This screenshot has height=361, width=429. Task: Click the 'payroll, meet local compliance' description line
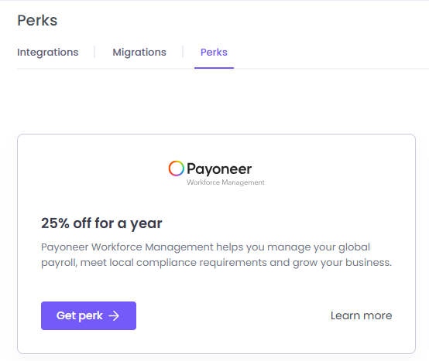tap(216, 263)
